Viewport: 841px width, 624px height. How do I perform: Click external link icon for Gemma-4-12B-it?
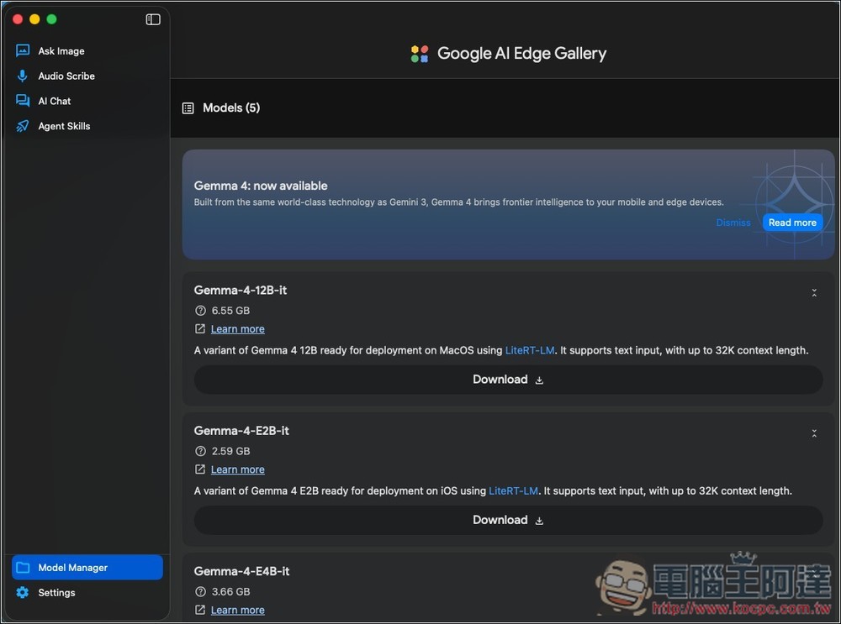[200, 329]
